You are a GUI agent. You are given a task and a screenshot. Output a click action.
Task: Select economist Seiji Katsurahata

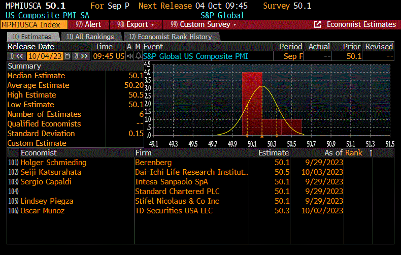[x=51, y=172]
